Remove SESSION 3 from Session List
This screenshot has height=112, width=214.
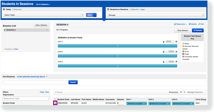pyautogui.click(x=47, y=30)
